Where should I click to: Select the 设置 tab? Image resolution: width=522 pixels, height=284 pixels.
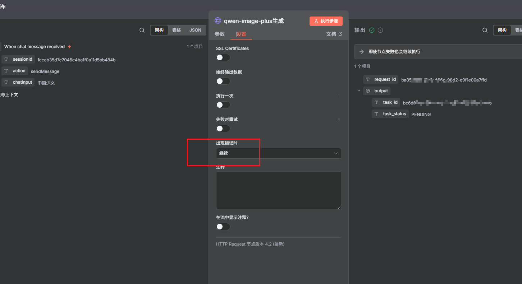pos(241,34)
